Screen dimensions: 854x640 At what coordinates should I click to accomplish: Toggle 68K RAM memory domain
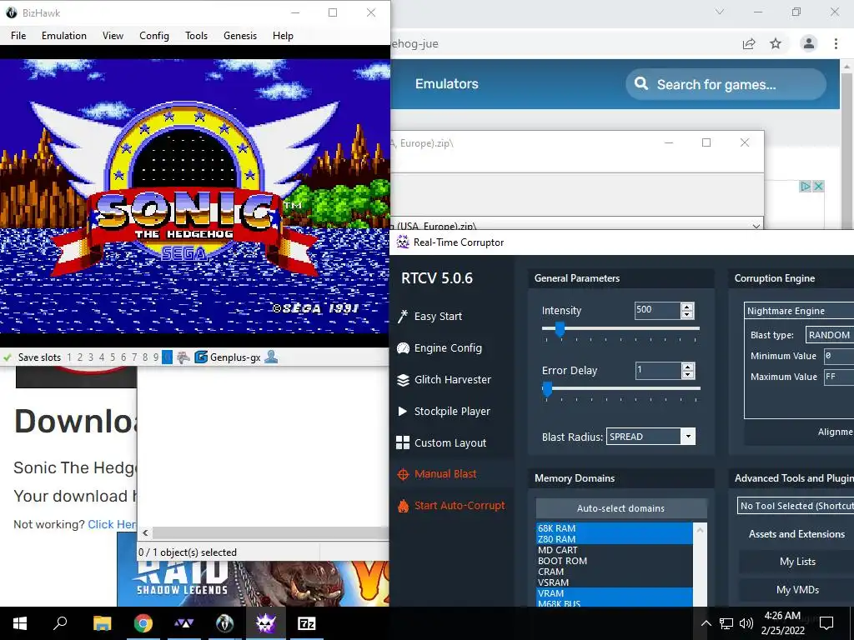[615, 528]
